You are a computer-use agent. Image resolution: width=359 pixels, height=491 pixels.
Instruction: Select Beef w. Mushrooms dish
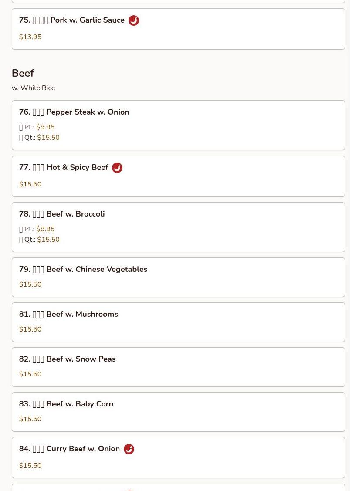pyautogui.click(x=68, y=314)
